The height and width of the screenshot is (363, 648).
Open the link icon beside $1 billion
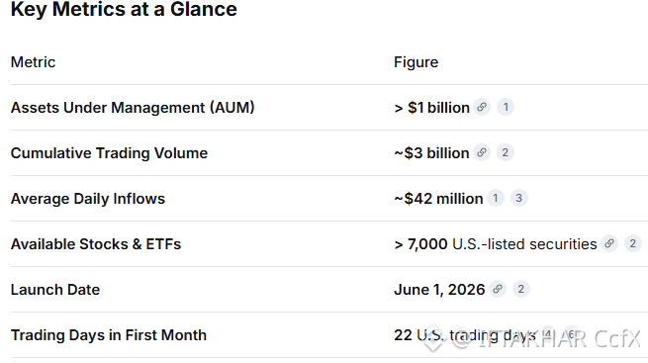[482, 108]
